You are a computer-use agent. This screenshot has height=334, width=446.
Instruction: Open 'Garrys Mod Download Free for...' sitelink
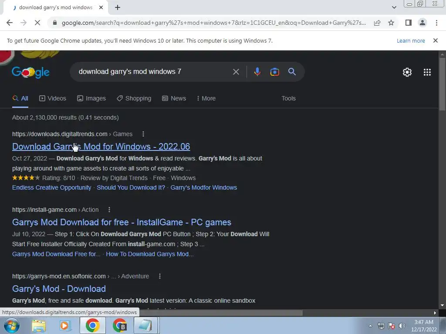pos(56,254)
